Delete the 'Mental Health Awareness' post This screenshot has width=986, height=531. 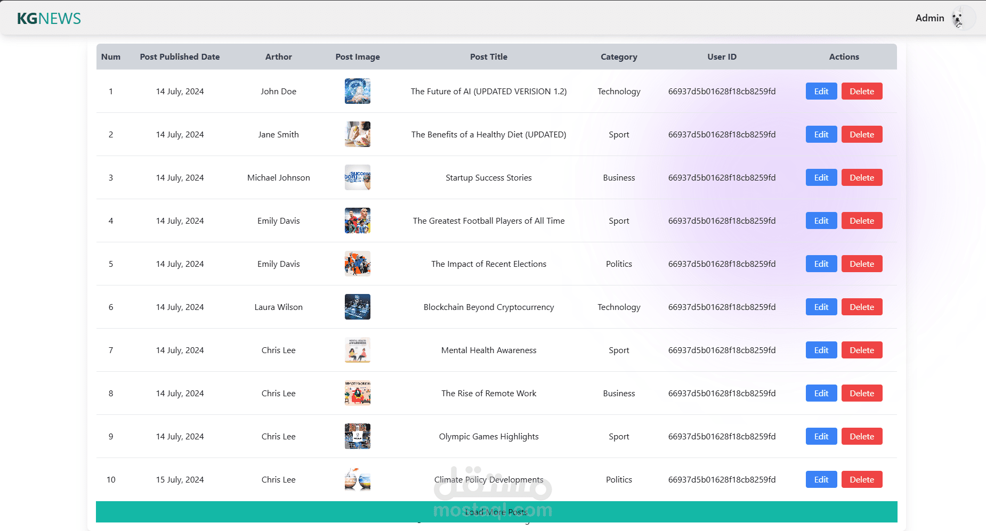pyautogui.click(x=862, y=350)
